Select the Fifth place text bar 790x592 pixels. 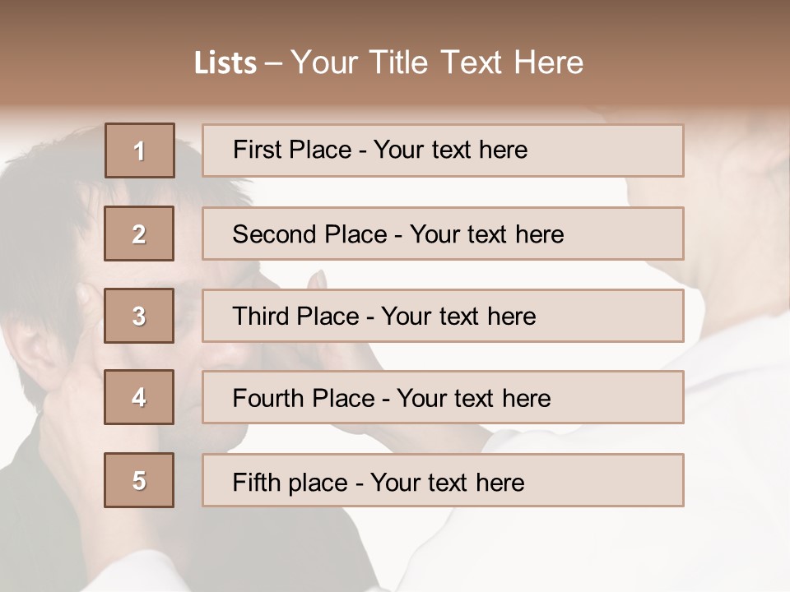click(443, 480)
